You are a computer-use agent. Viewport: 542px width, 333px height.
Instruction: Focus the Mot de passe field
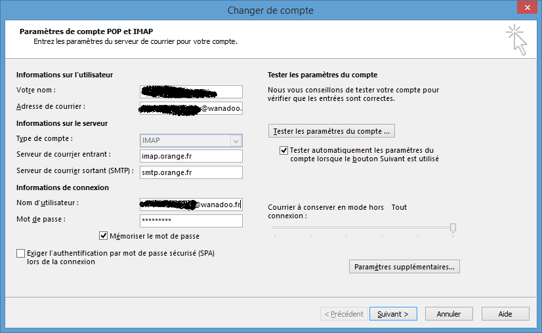(191, 221)
